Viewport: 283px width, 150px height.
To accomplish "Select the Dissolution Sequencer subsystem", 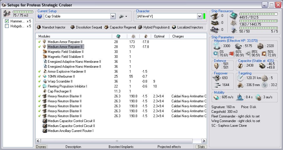I will point(86,27).
